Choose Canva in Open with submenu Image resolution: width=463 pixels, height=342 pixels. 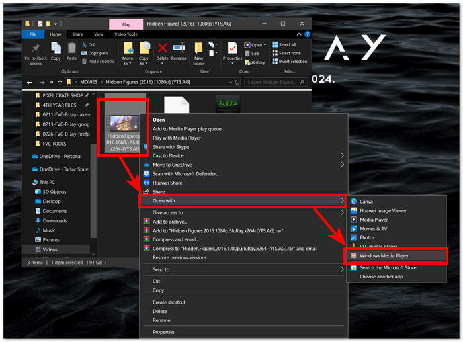[x=366, y=202]
